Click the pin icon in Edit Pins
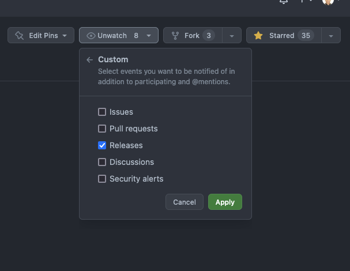 tap(20, 36)
